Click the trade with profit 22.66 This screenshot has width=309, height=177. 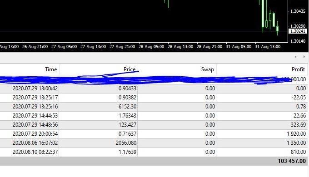tap(154, 116)
